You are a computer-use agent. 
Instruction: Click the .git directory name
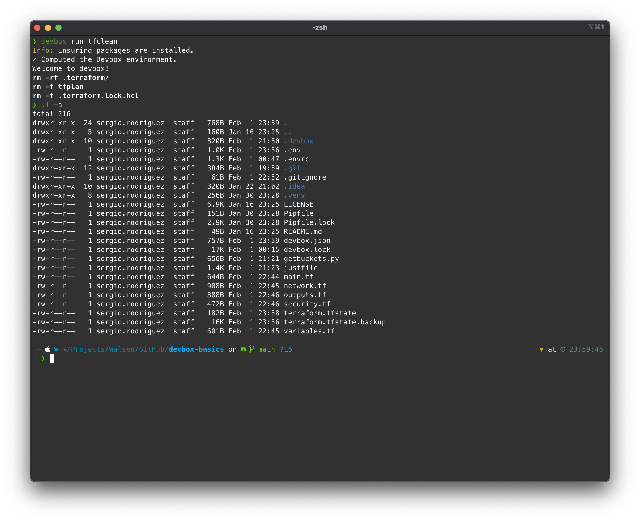(x=292, y=168)
